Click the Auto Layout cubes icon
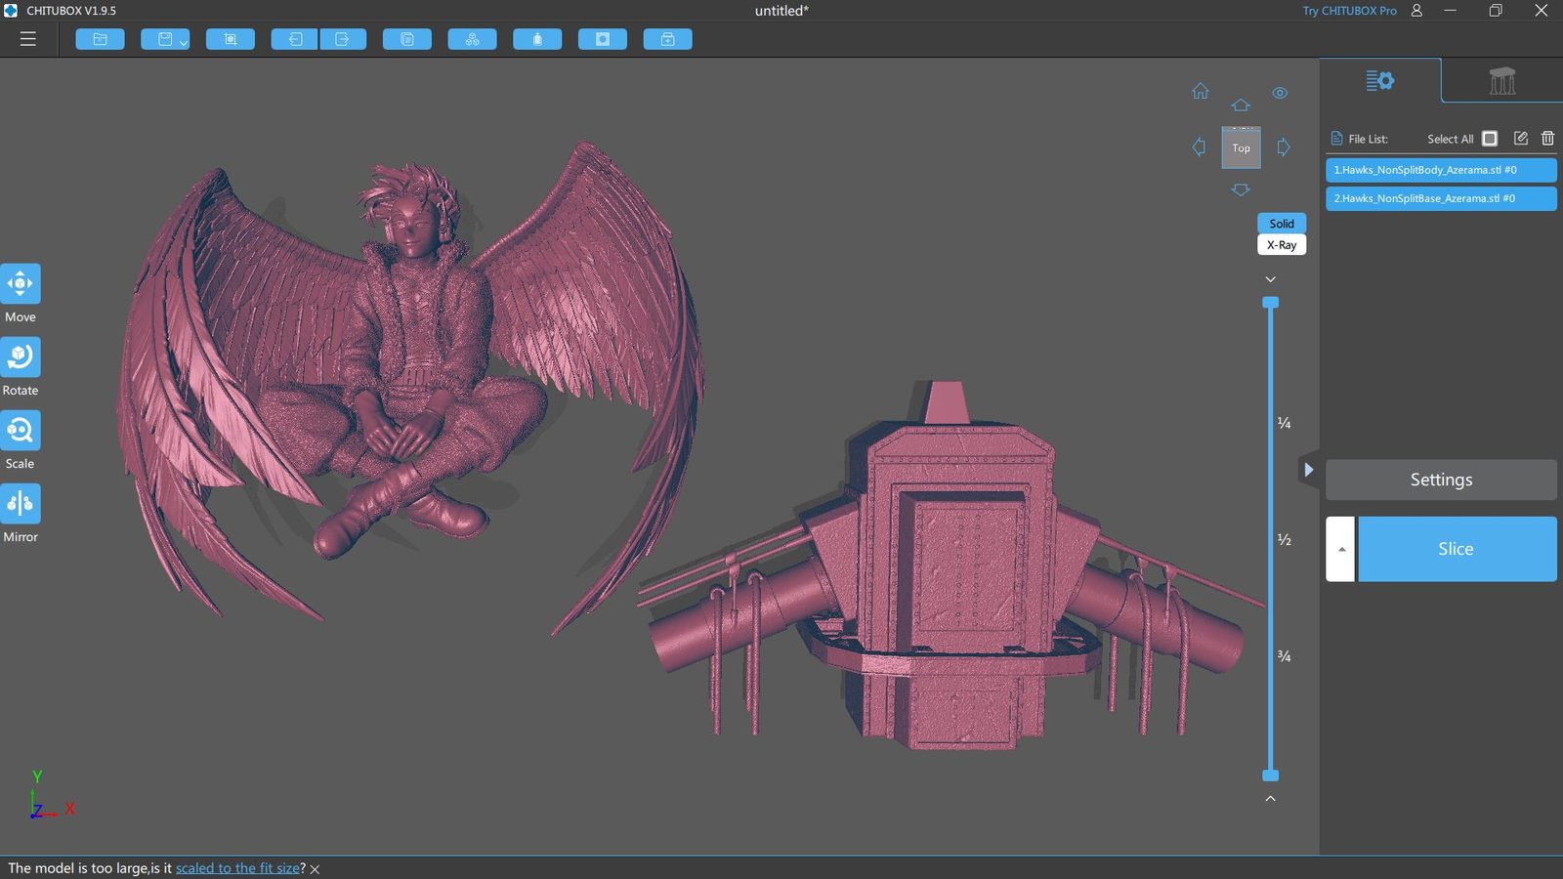 pos(472,39)
